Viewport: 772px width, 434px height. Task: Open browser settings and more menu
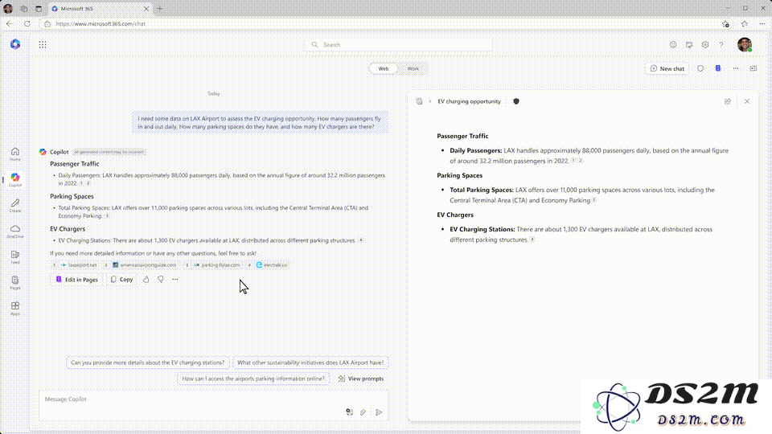762,23
